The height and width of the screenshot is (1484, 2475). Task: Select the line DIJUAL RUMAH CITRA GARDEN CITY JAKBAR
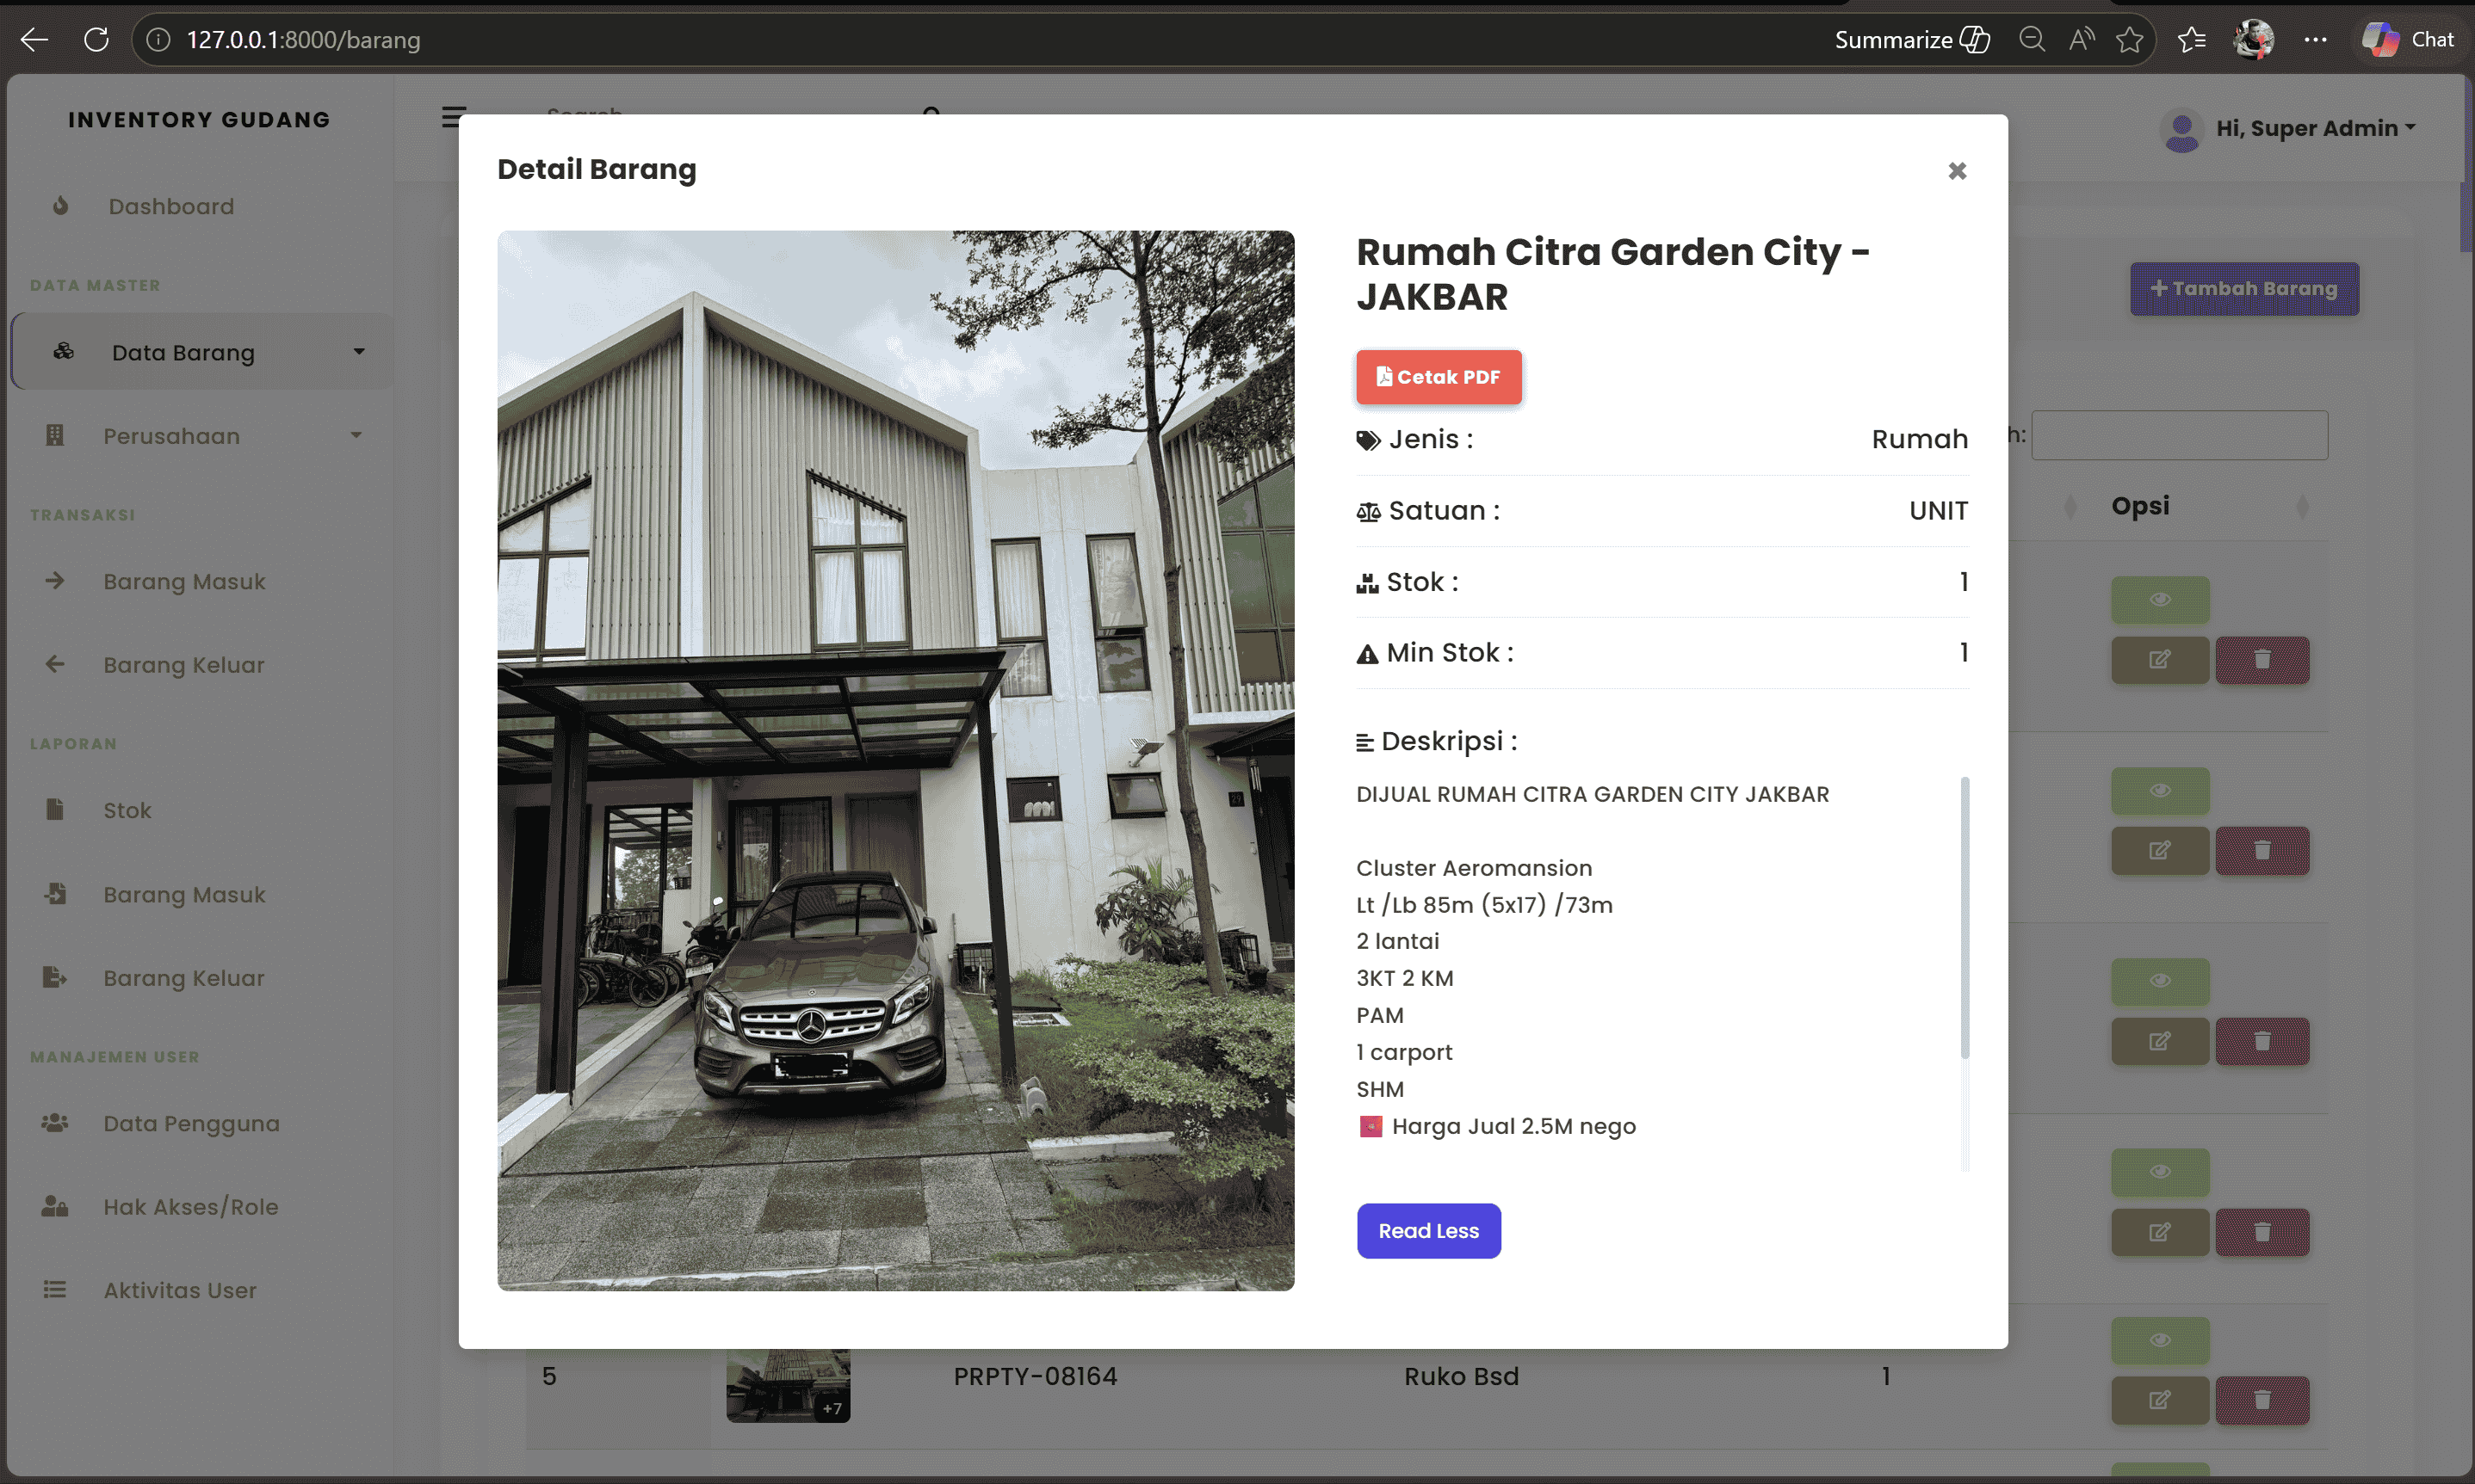pos(1593,794)
